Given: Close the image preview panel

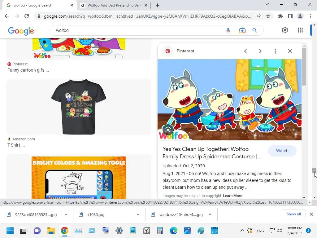Looking at the screenshot, I should [x=290, y=51].
